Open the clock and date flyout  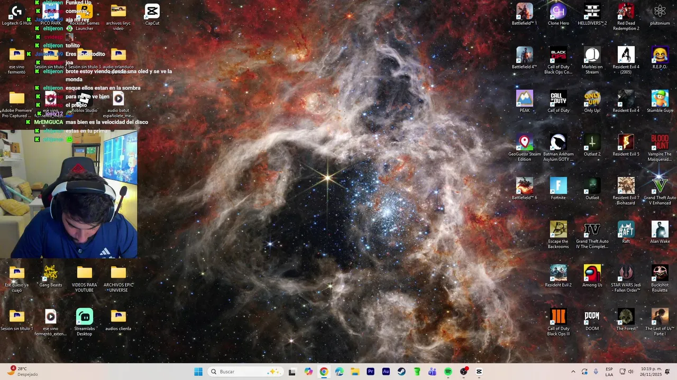click(x=651, y=372)
